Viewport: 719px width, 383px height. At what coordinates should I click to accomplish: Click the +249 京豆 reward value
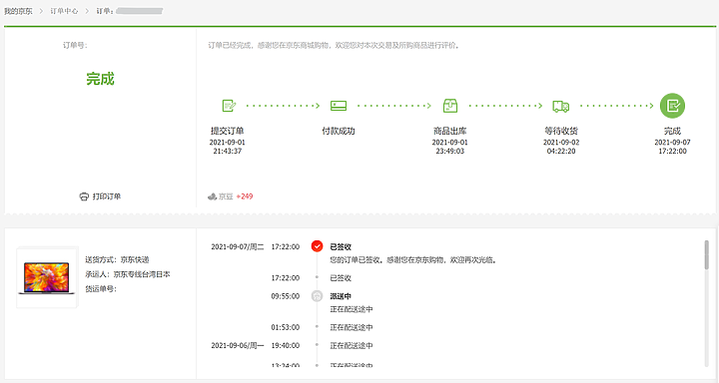(245, 196)
